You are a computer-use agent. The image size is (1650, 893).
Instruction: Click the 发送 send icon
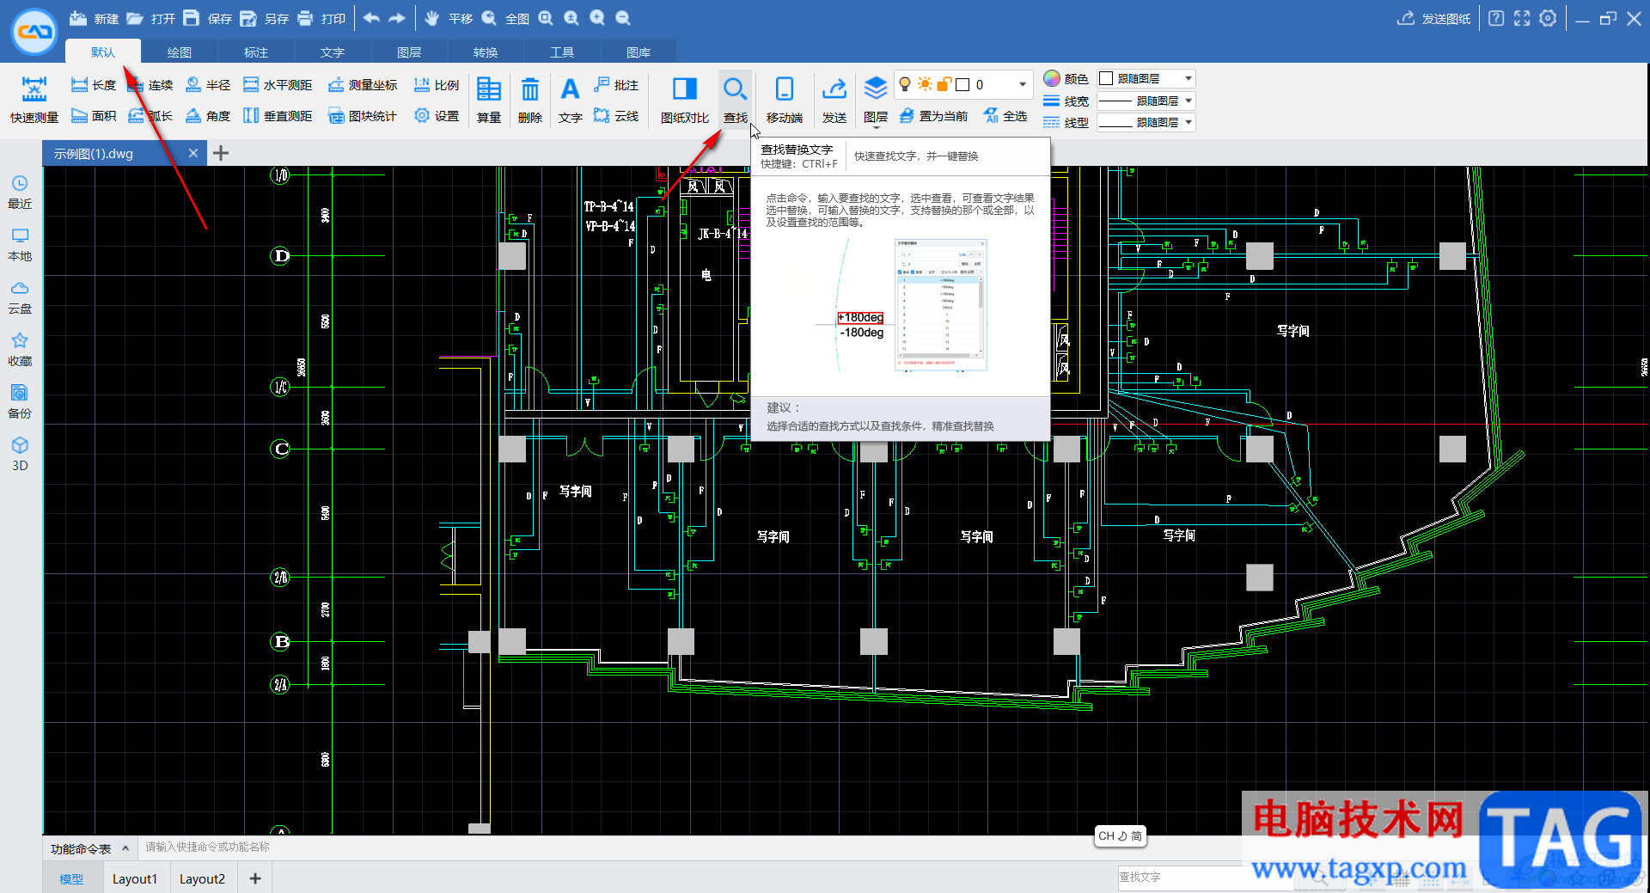coord(834,100)
